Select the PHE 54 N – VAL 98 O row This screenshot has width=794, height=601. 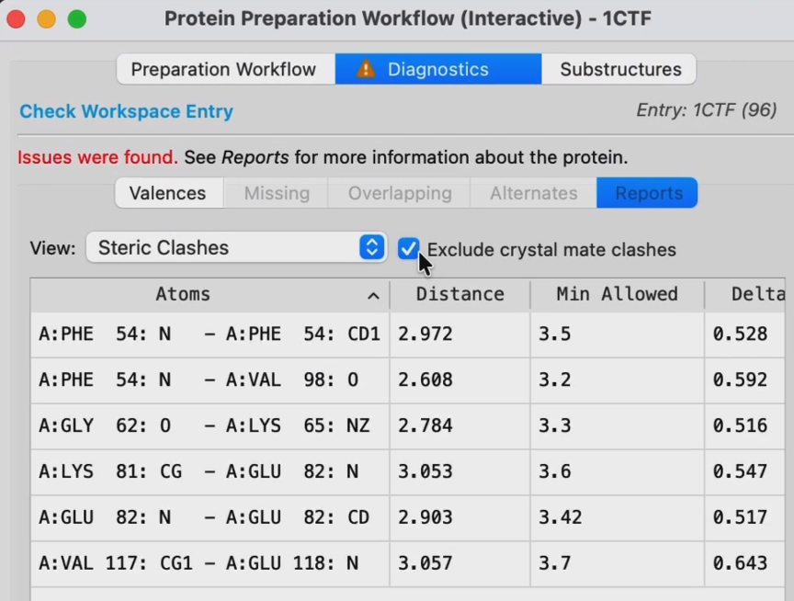point(408,380)
